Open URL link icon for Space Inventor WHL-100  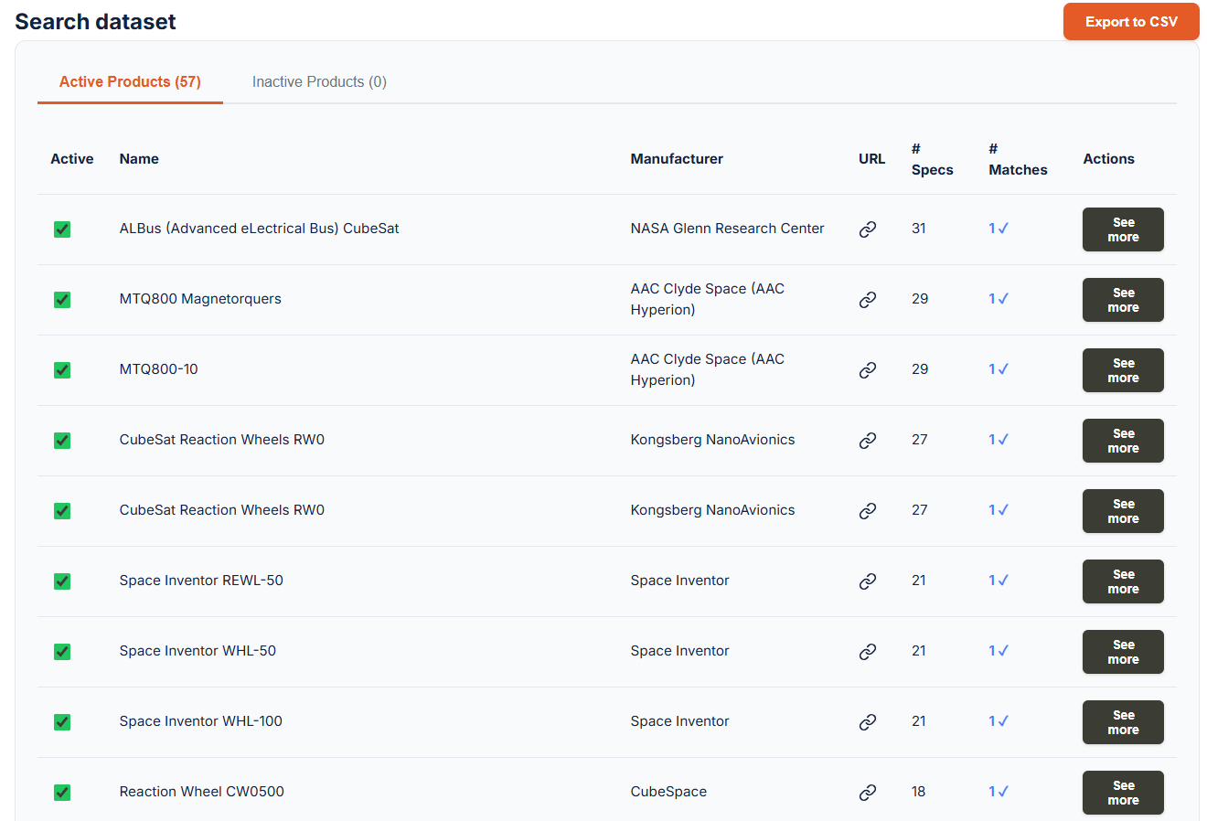(868, 722)
